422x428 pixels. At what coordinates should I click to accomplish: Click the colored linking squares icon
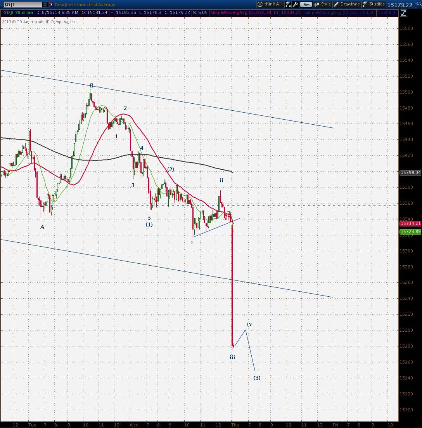coord(51,4)
